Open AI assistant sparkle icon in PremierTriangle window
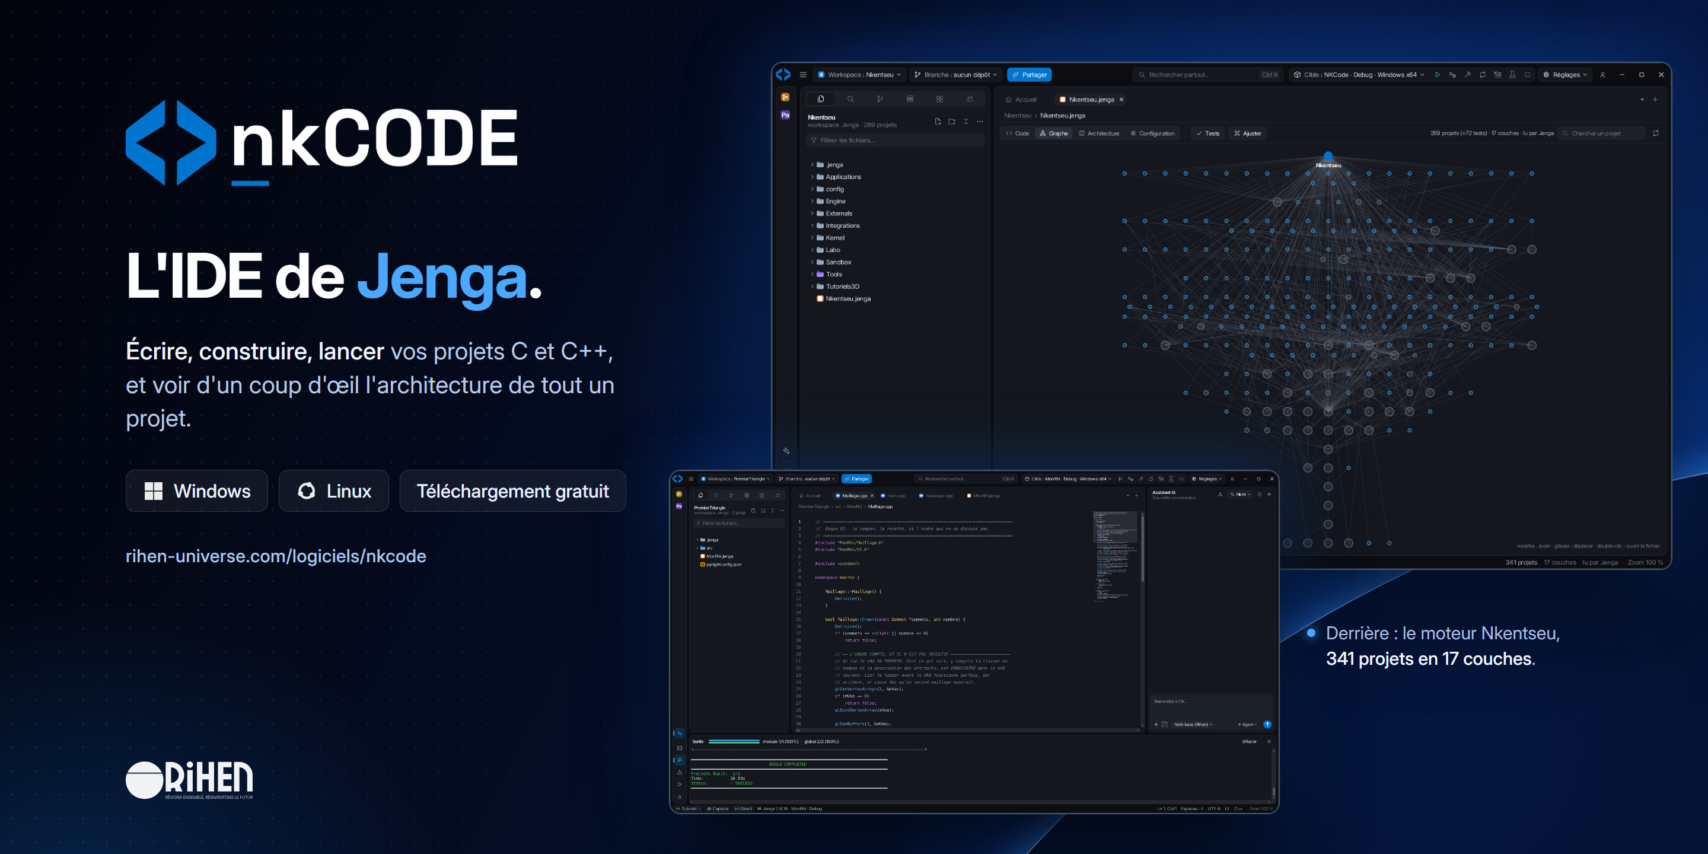 679,734
